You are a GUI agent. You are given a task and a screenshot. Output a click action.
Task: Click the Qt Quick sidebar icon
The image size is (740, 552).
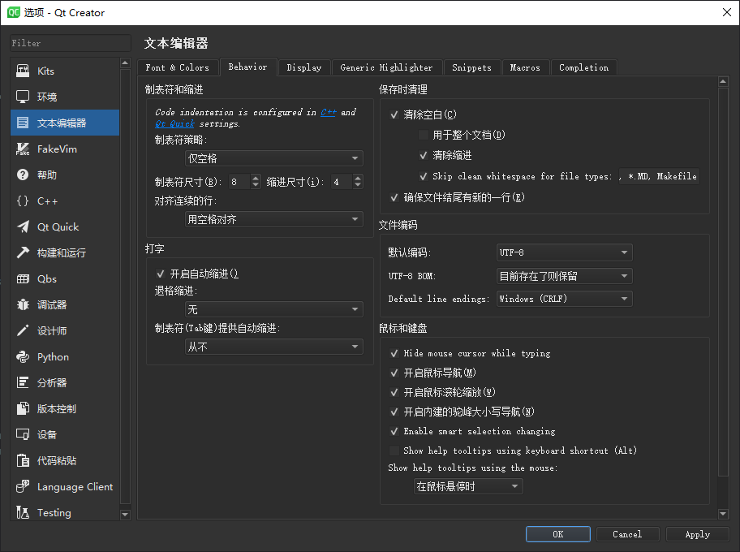pyautogui.click(x=23, y=227)
